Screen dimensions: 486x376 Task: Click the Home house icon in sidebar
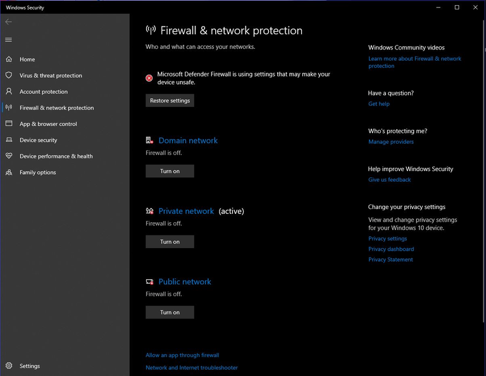(9, 60)
